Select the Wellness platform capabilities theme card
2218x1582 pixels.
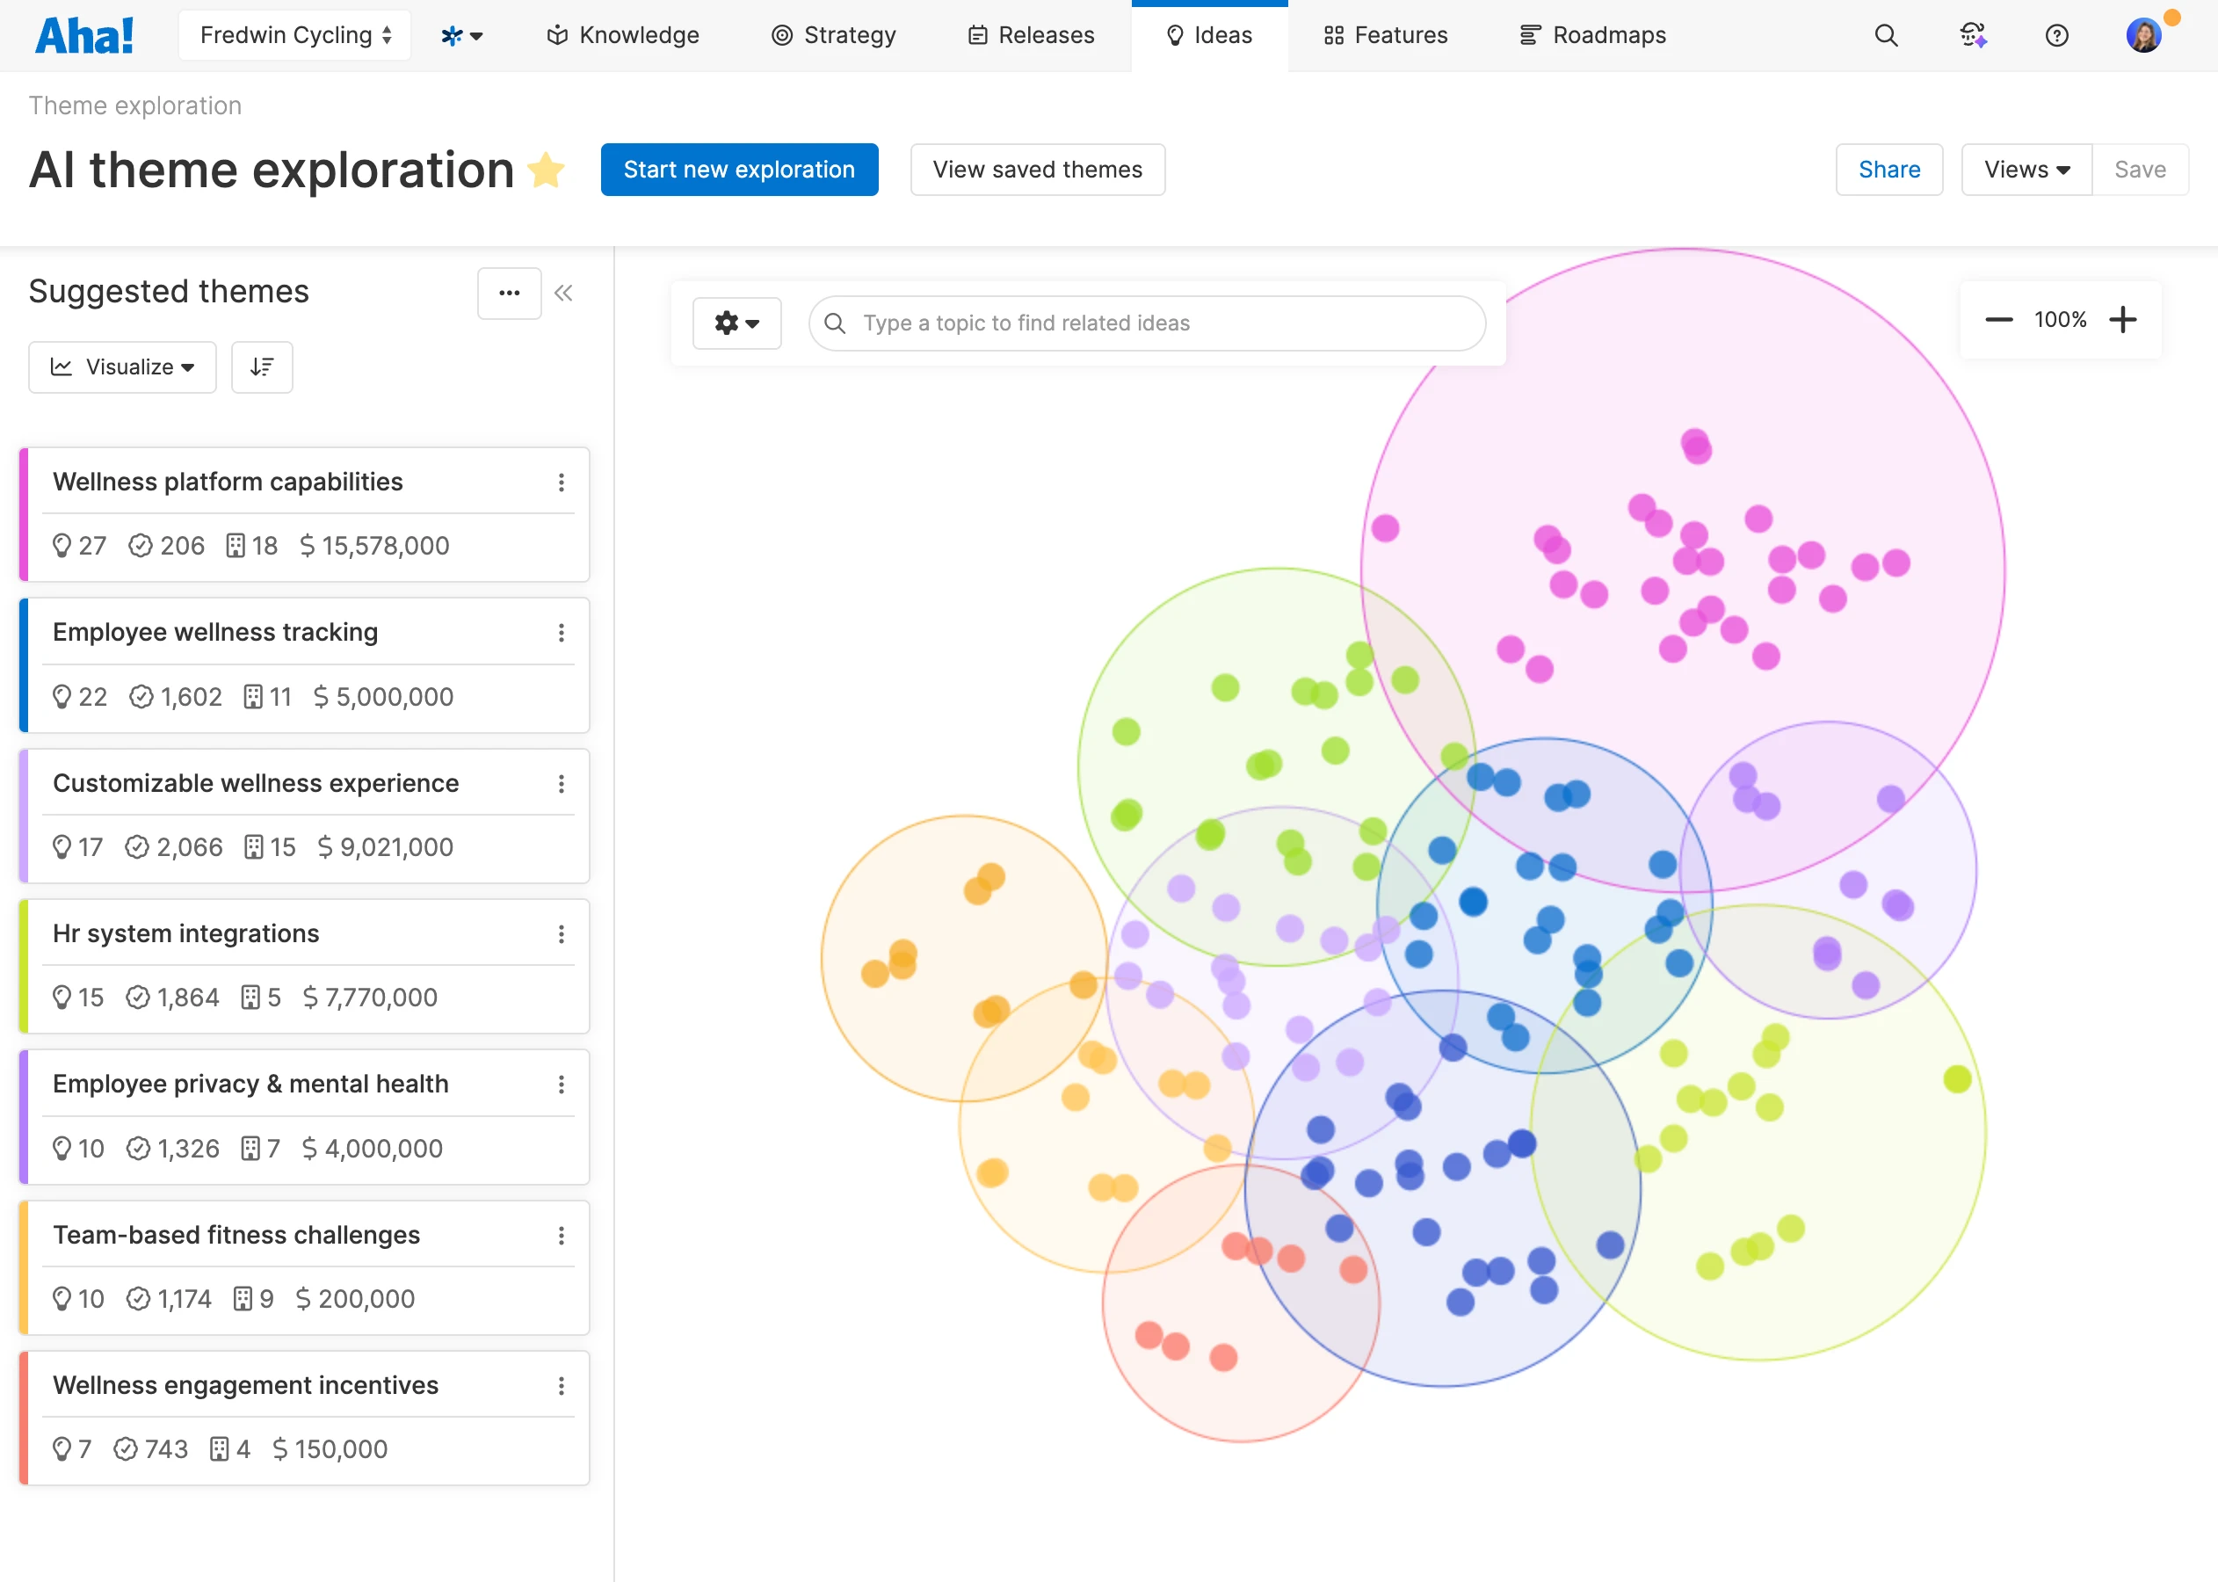[304, 514]
